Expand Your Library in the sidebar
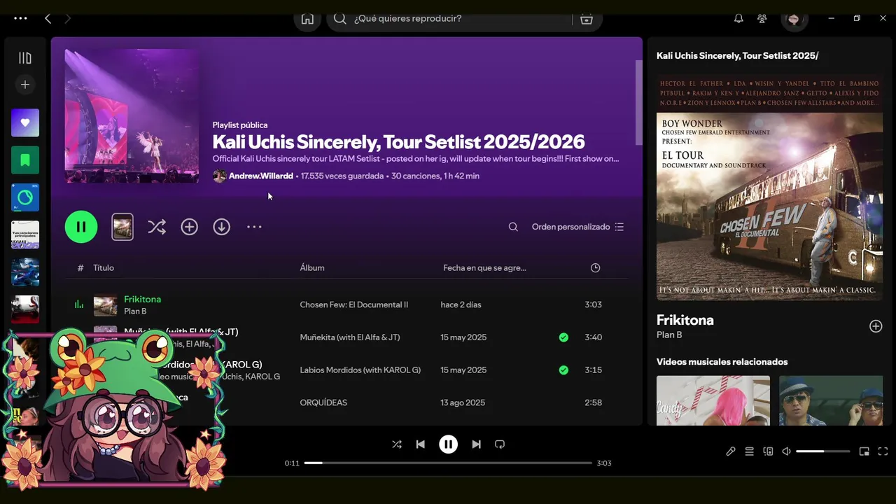Screen dimensions: 896x504 (x=25, y=58)
